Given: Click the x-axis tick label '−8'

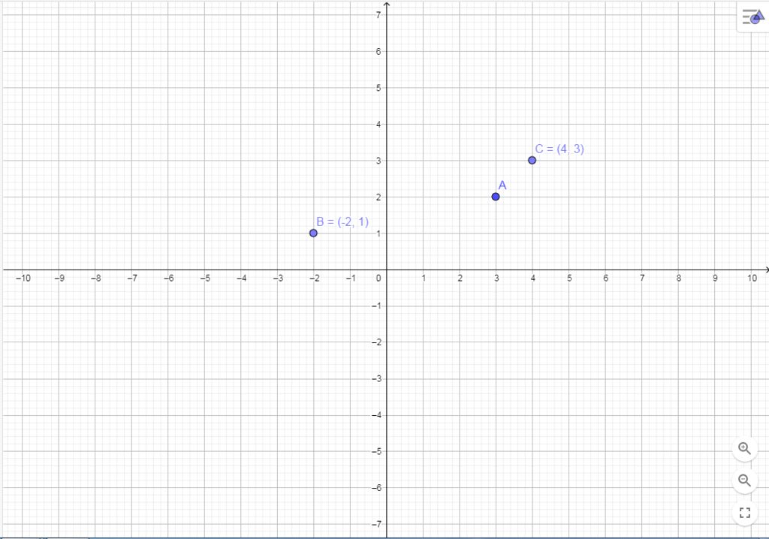Looking at the screenshot, I should click(95, 278).
